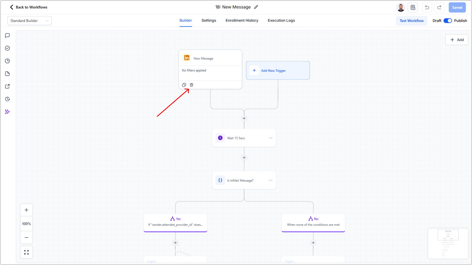Go Back to Workflows
This screenshot has height=265, width=472.
[x=29, y=7]
